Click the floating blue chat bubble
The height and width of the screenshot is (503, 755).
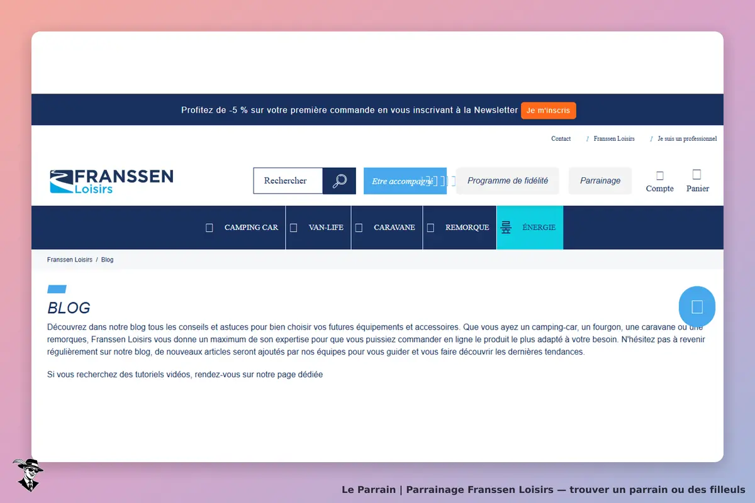(x=697, y=307)
